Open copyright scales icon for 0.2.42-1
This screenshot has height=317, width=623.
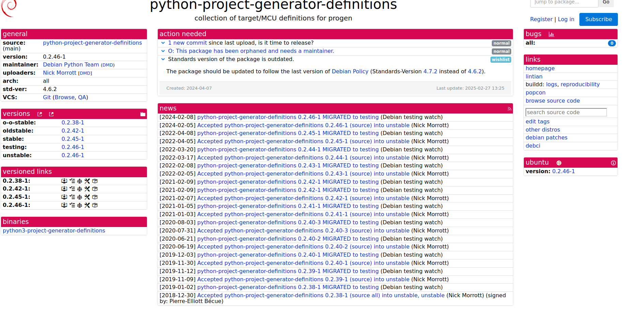pos(79,189)
